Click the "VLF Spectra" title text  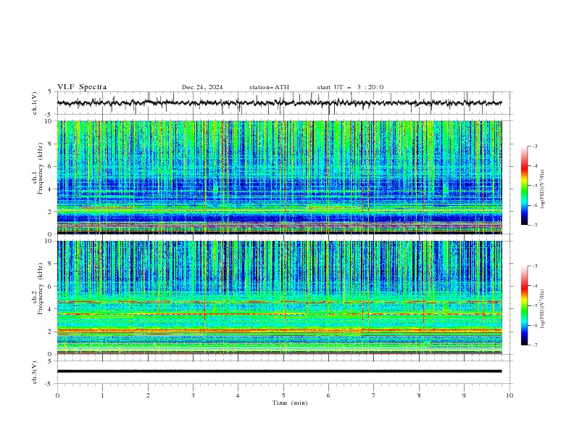tap(82, 87)
